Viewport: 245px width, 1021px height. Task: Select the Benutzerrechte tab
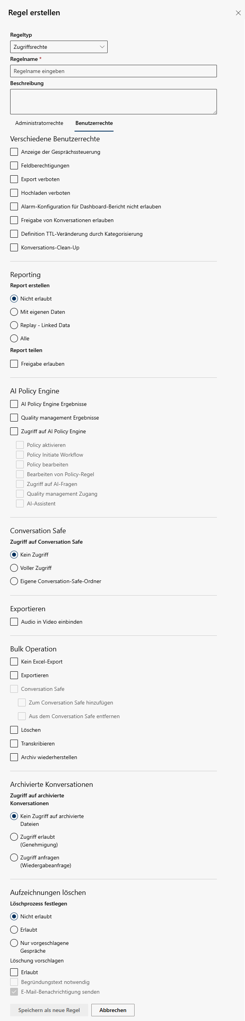pyautogui.click(x=94, y=123)
